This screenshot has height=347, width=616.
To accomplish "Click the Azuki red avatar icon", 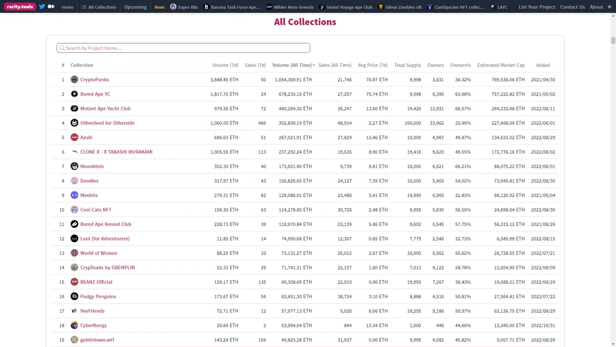I will pos(74,137).
